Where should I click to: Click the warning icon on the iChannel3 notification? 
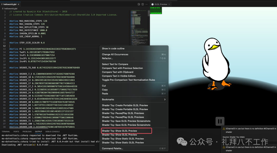(x=224, y=129)
